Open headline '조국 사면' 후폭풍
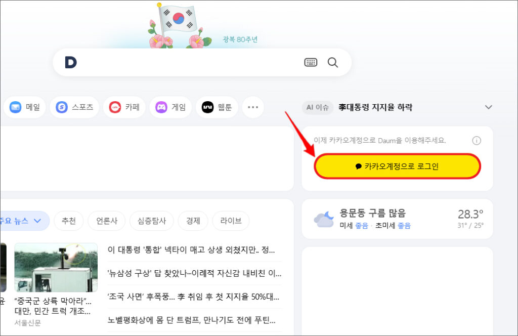This screenshot has width=518, height=336. click(194, 297)
